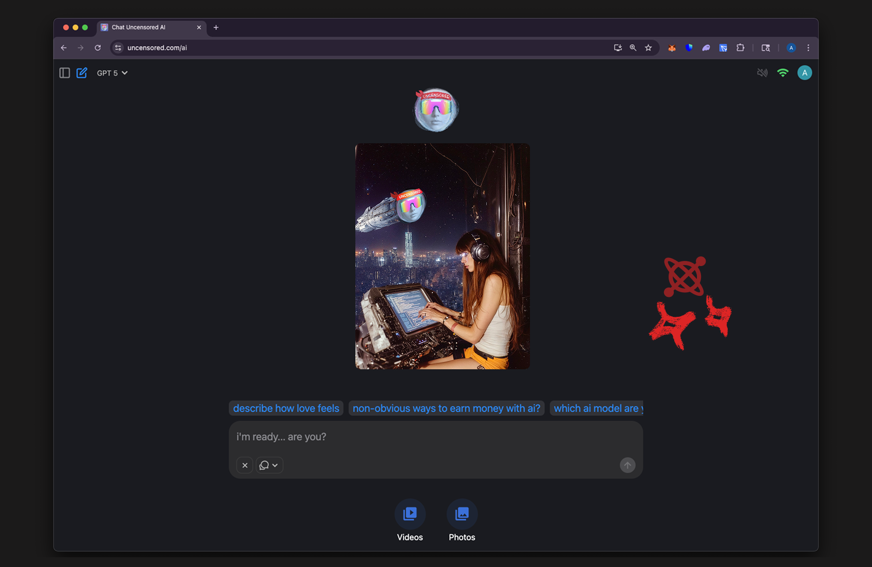Image resolution: width=872 pixels, height=567 pixels.
Task: Expand the chat mode dropdown in input
Action: pyautogui.click(x=269, y=465)
